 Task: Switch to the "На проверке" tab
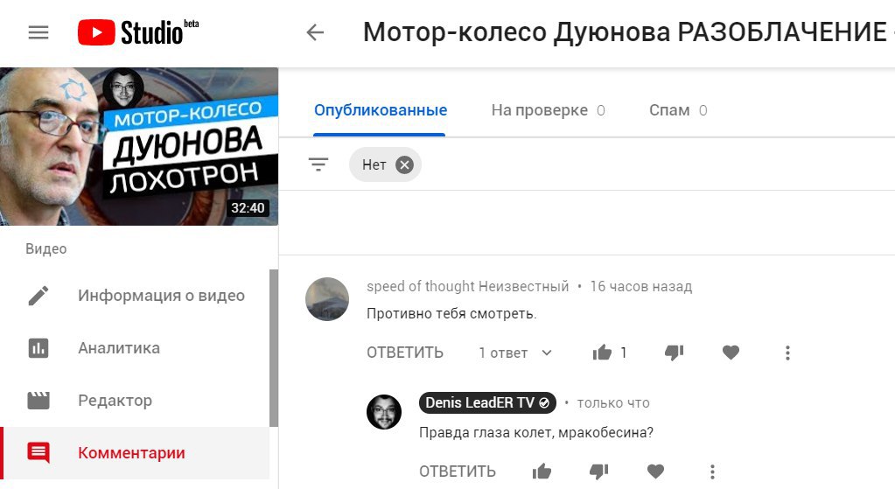[548, 110]
